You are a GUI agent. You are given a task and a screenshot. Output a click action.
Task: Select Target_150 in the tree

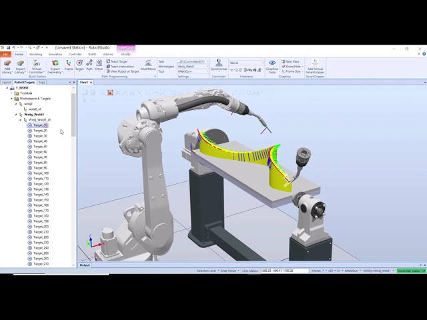[41, 200]
